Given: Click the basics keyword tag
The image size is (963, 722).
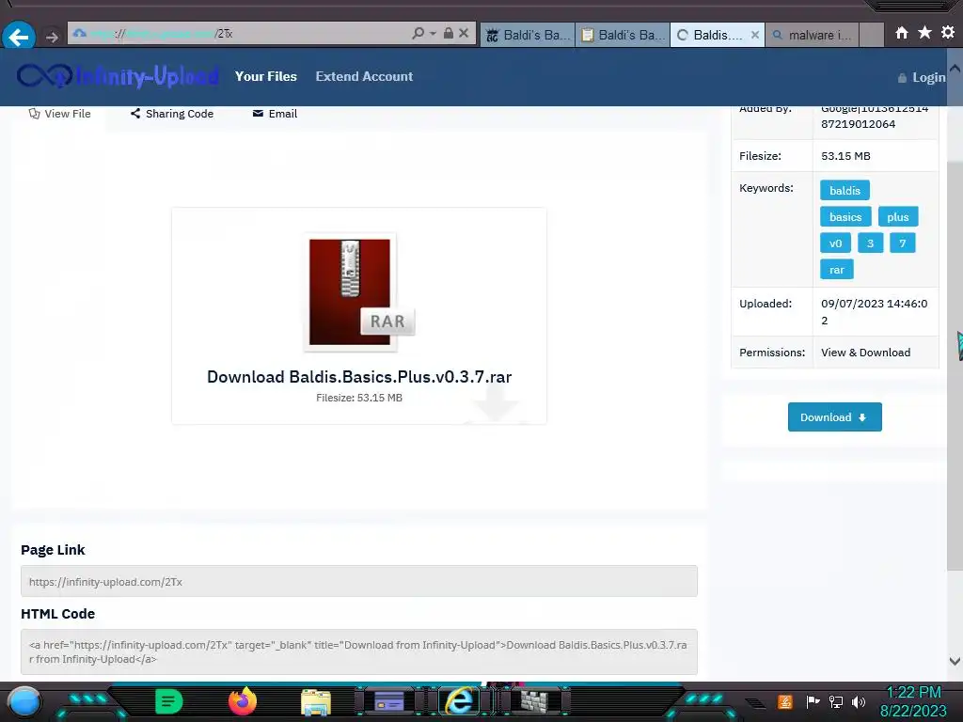Looking at the screenshot, I should coord(845,217).
